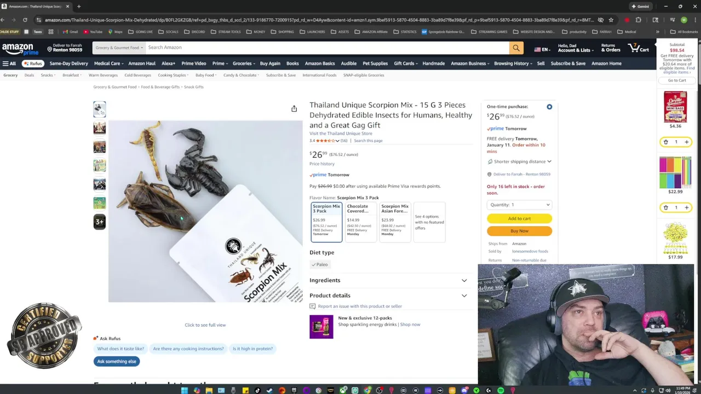Screen dimensions: 701x394
Task: Click into the Search Amazon field
Action: pos(327,48)
